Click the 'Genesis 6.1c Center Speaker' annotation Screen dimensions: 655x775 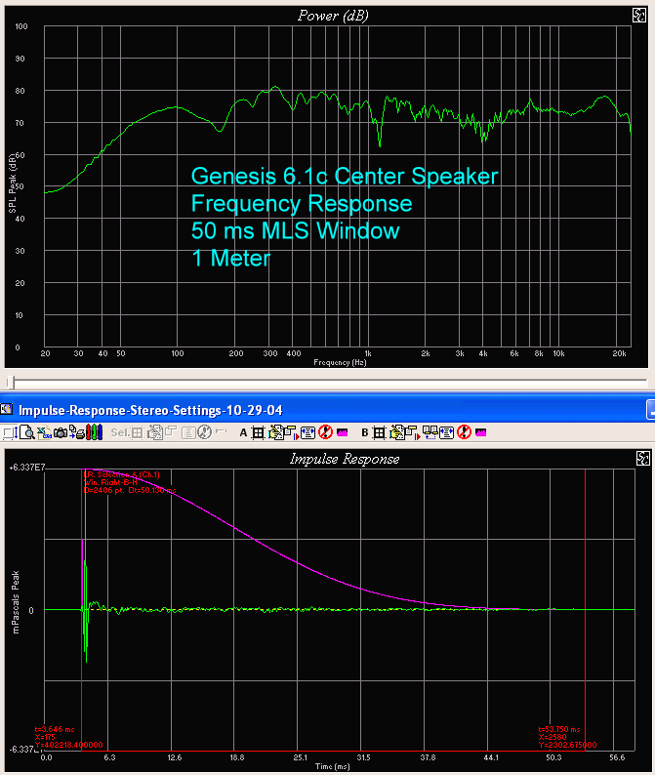(x=345, y=177)
